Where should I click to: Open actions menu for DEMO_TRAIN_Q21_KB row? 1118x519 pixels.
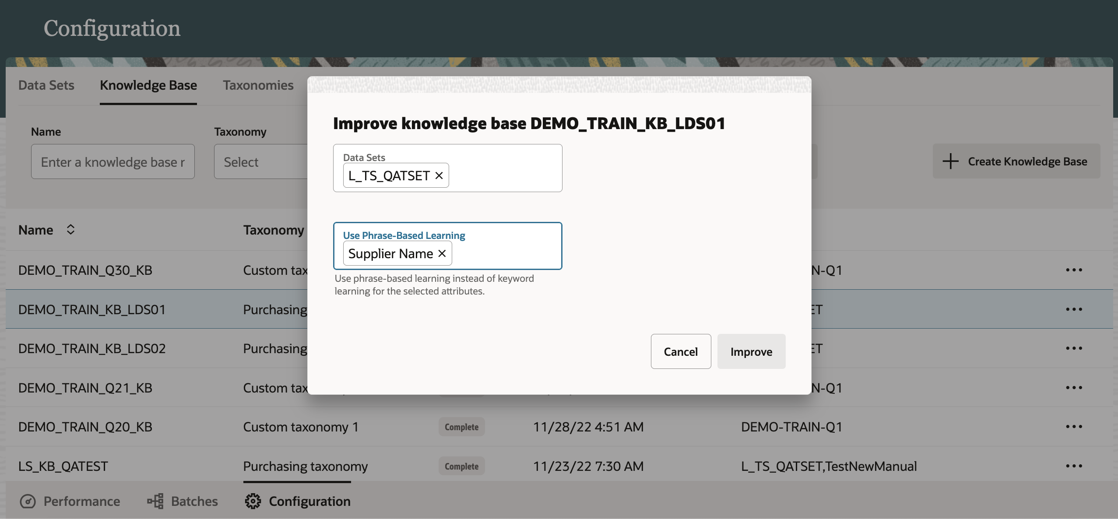click(1074, 388)
